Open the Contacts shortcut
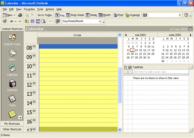The height and width of the screenshot is (138, 194). coord(12,85)
